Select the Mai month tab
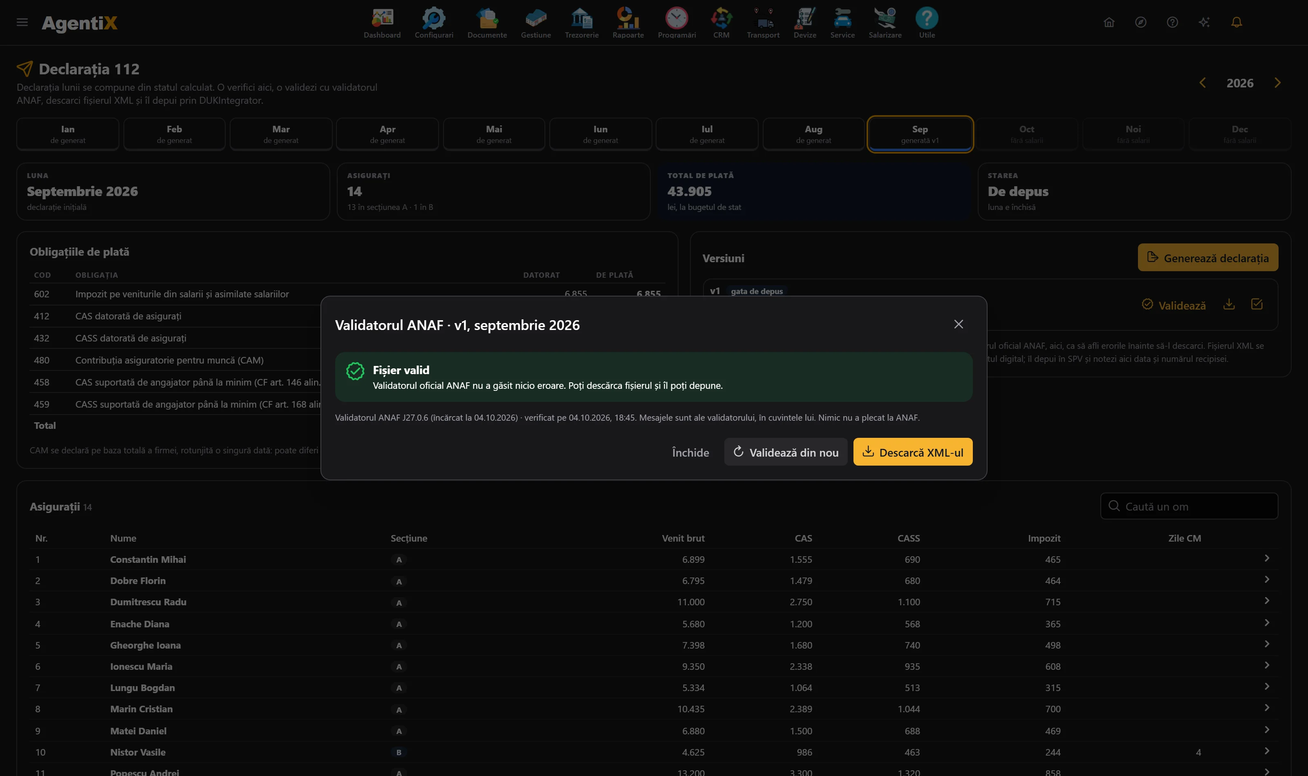 [494, 134]
